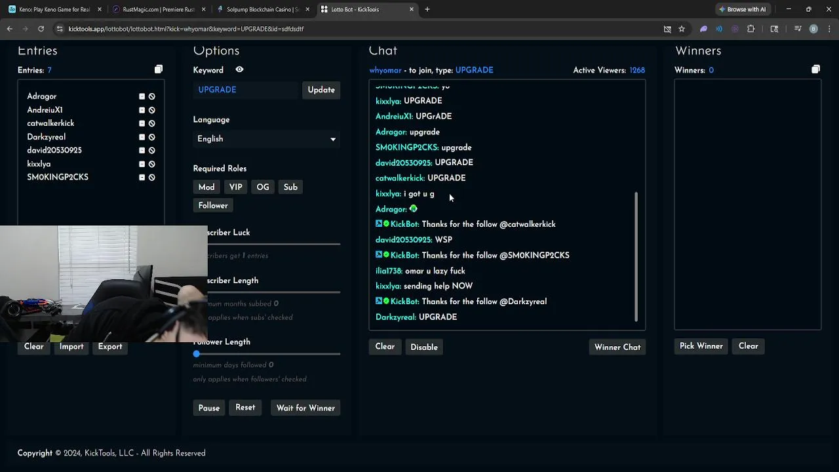This screenshot has height=472, width=839.
Task: Remove AndreiuX1 entry with minus square icon
Action: pos(142,110)
